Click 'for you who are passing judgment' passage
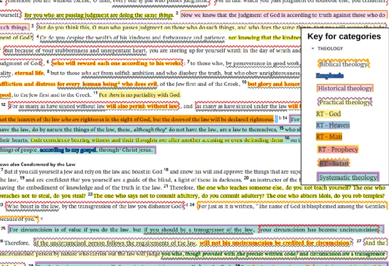Image resolution: width=389 pixels, height=266 pixels. 99,15
